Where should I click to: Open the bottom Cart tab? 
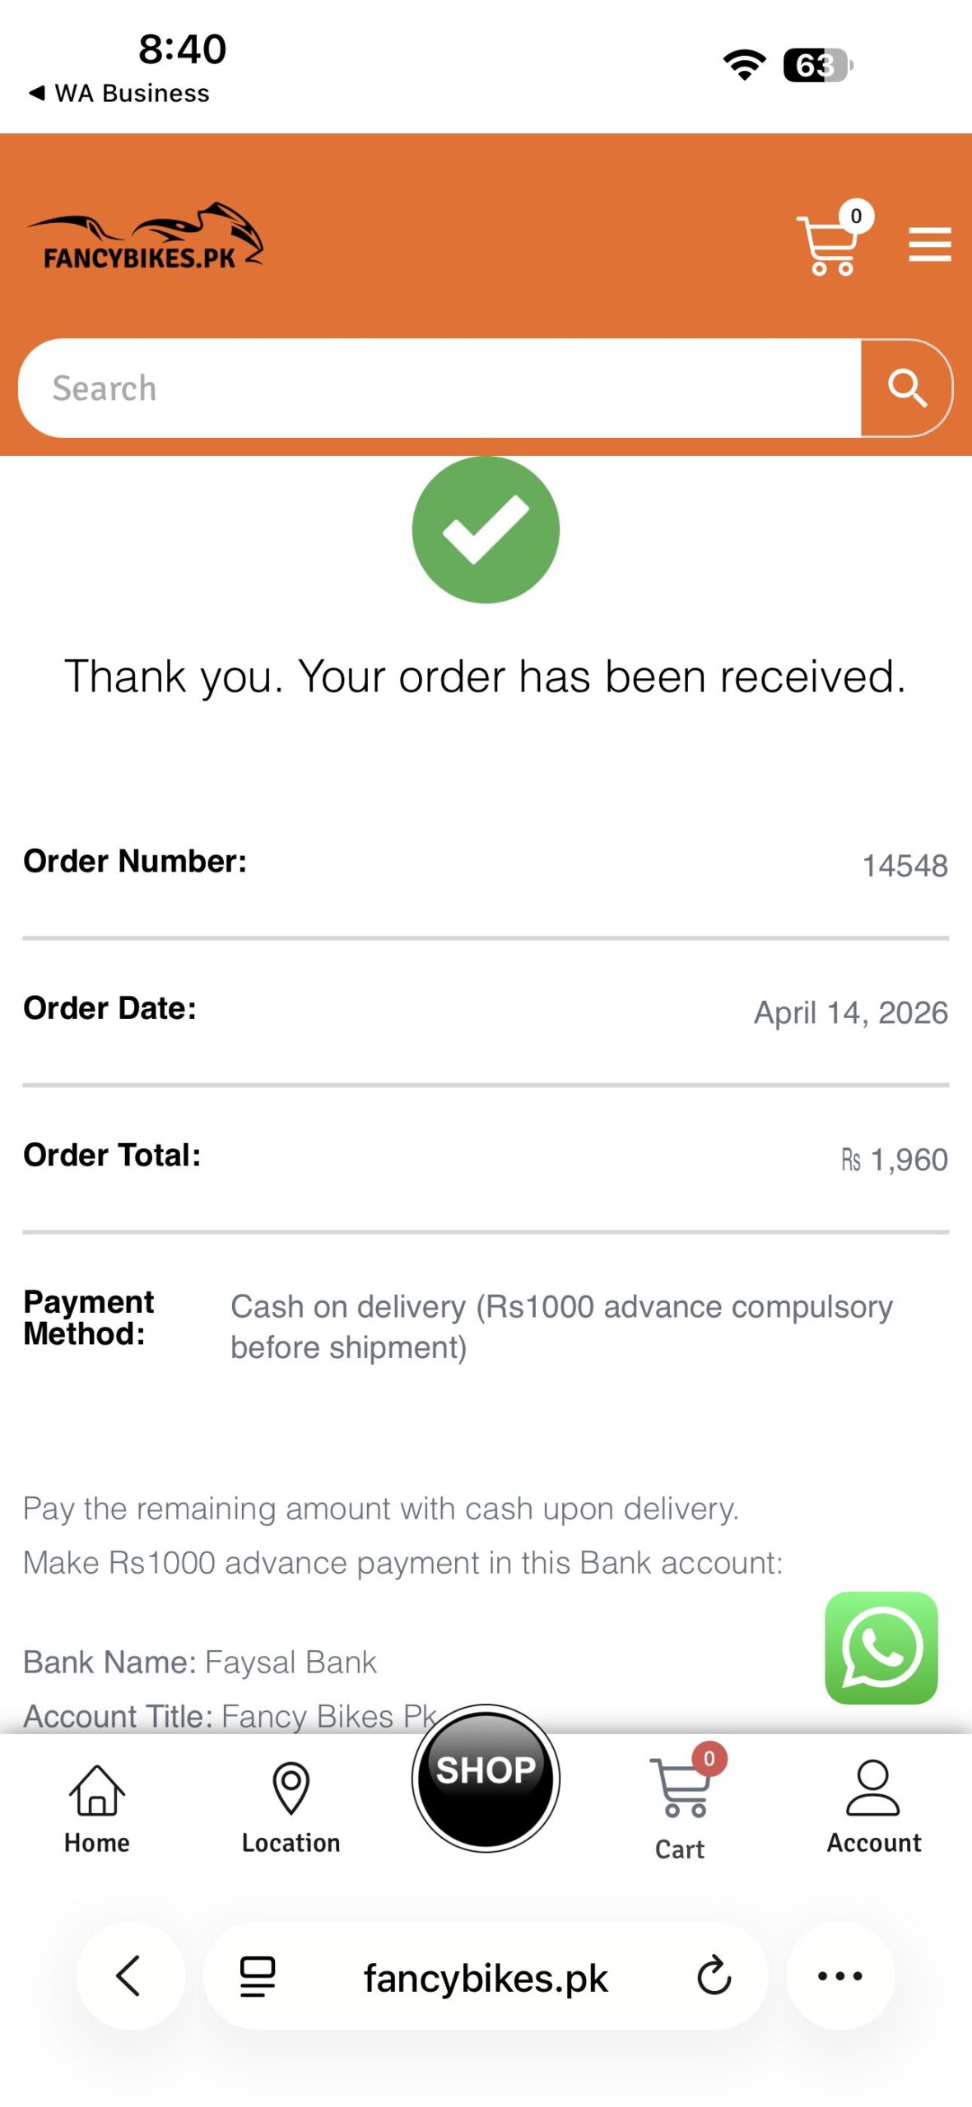(x=679, y=1808)
